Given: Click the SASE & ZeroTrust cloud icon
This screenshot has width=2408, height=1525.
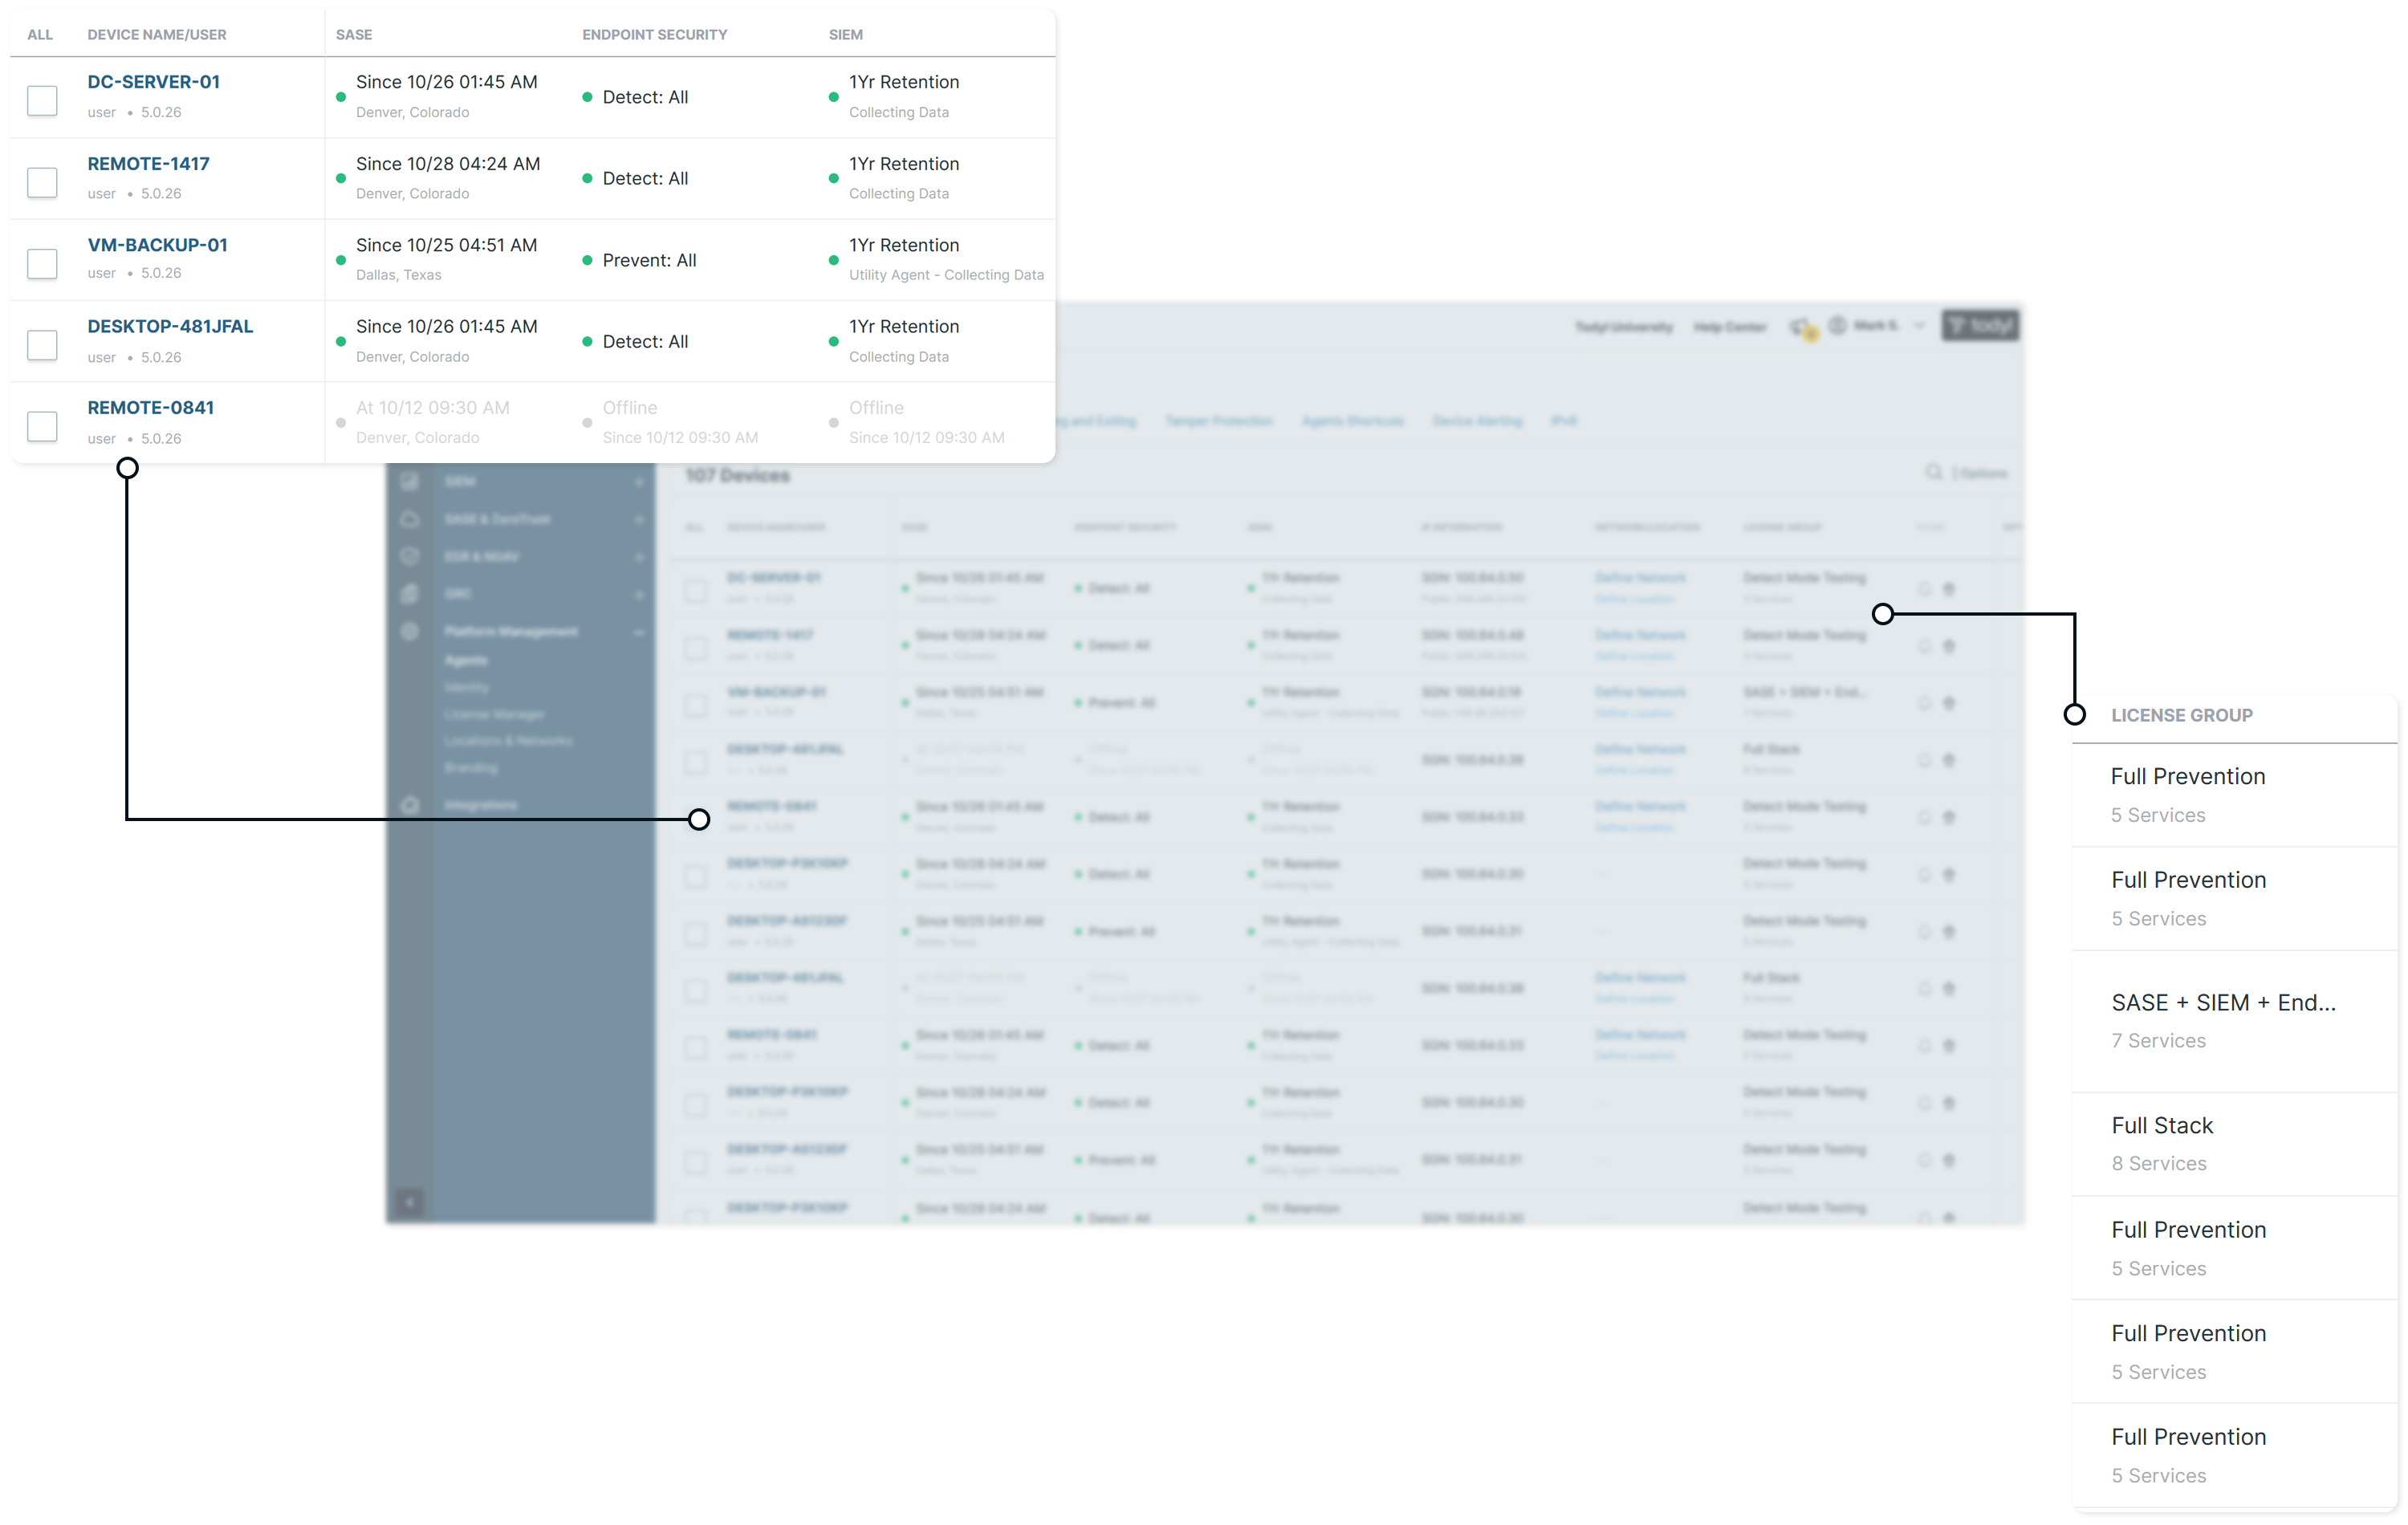Looking at the screenshot, I should pyautogui.click(x=410, y=518).
